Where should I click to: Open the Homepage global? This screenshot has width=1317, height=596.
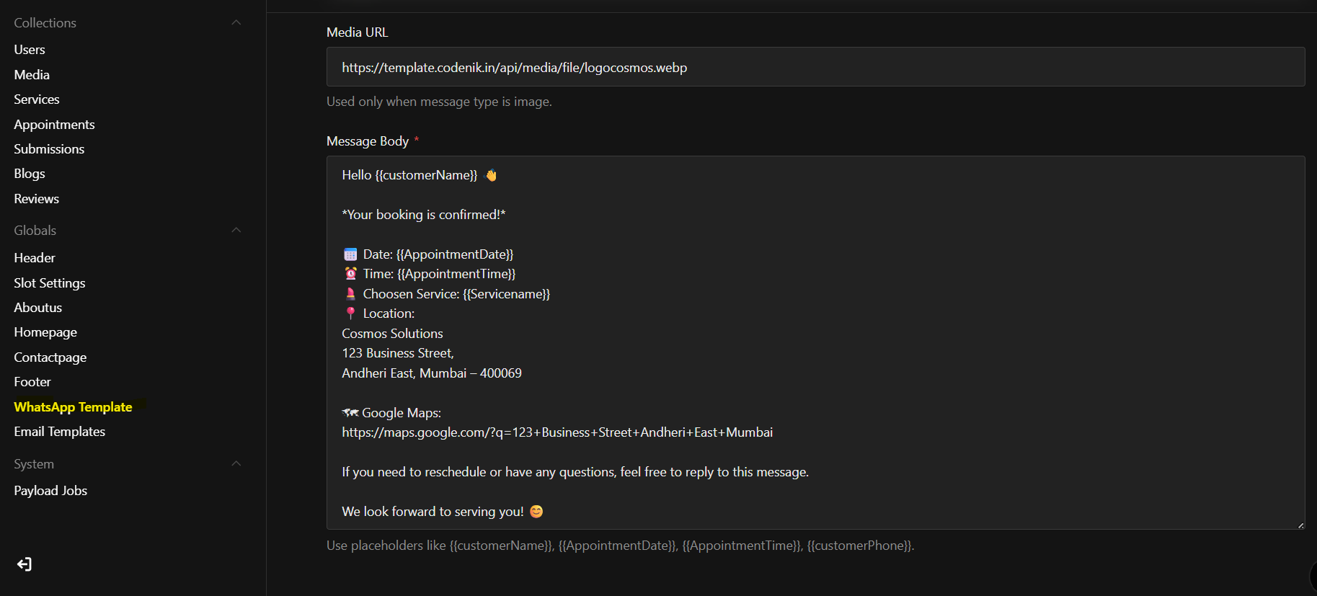[x=45, y=332]
